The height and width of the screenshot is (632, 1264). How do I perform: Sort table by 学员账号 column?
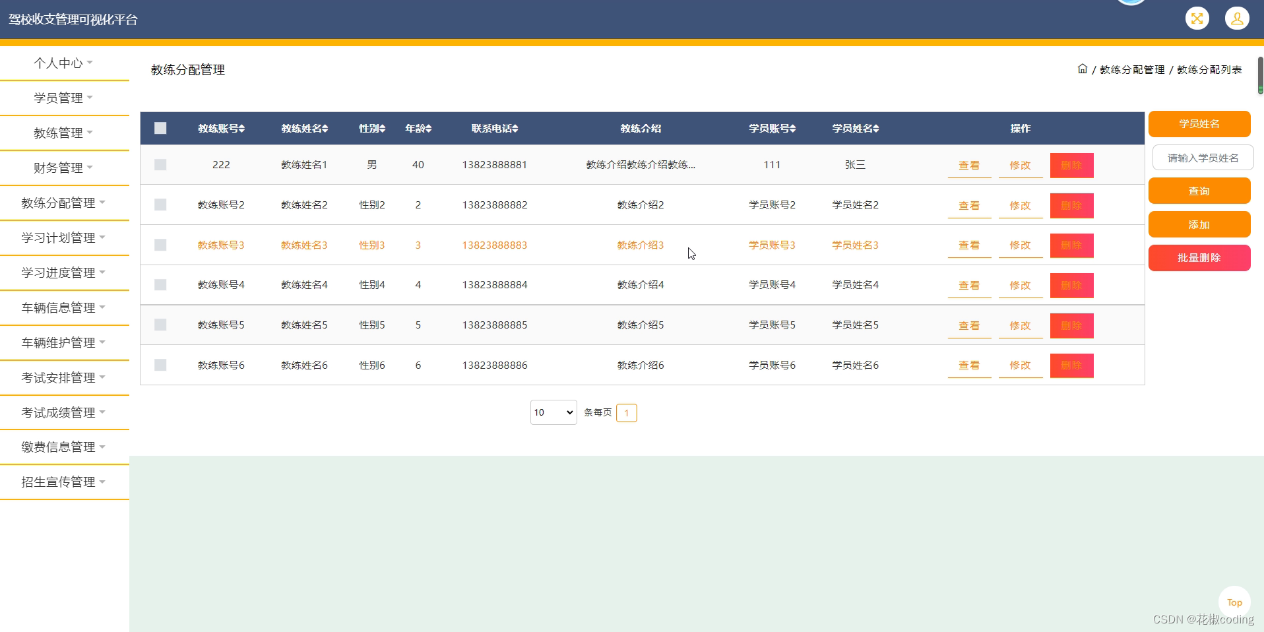pyautogui.click(x=773, y=129)
